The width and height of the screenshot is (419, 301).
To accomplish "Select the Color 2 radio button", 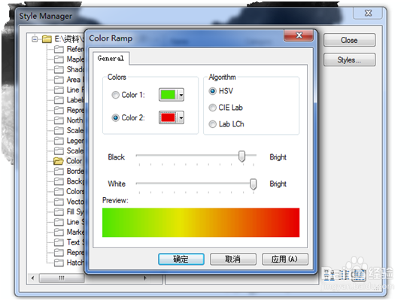I will (115, 117).
